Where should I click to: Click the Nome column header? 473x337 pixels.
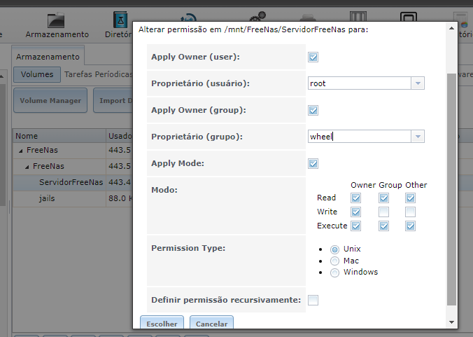59,136
